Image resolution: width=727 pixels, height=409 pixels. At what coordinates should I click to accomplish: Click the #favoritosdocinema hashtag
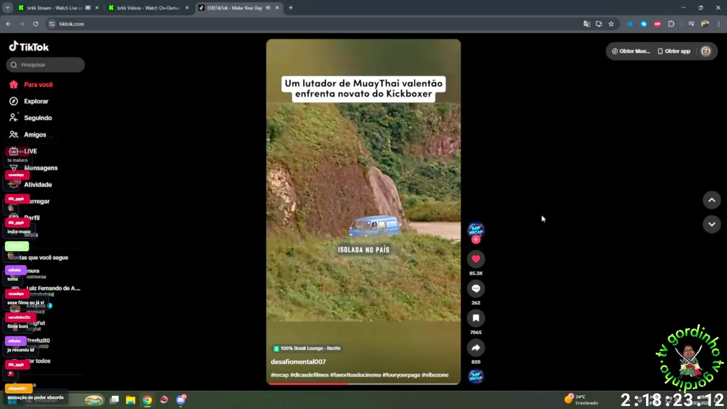[x=356, y=375]
